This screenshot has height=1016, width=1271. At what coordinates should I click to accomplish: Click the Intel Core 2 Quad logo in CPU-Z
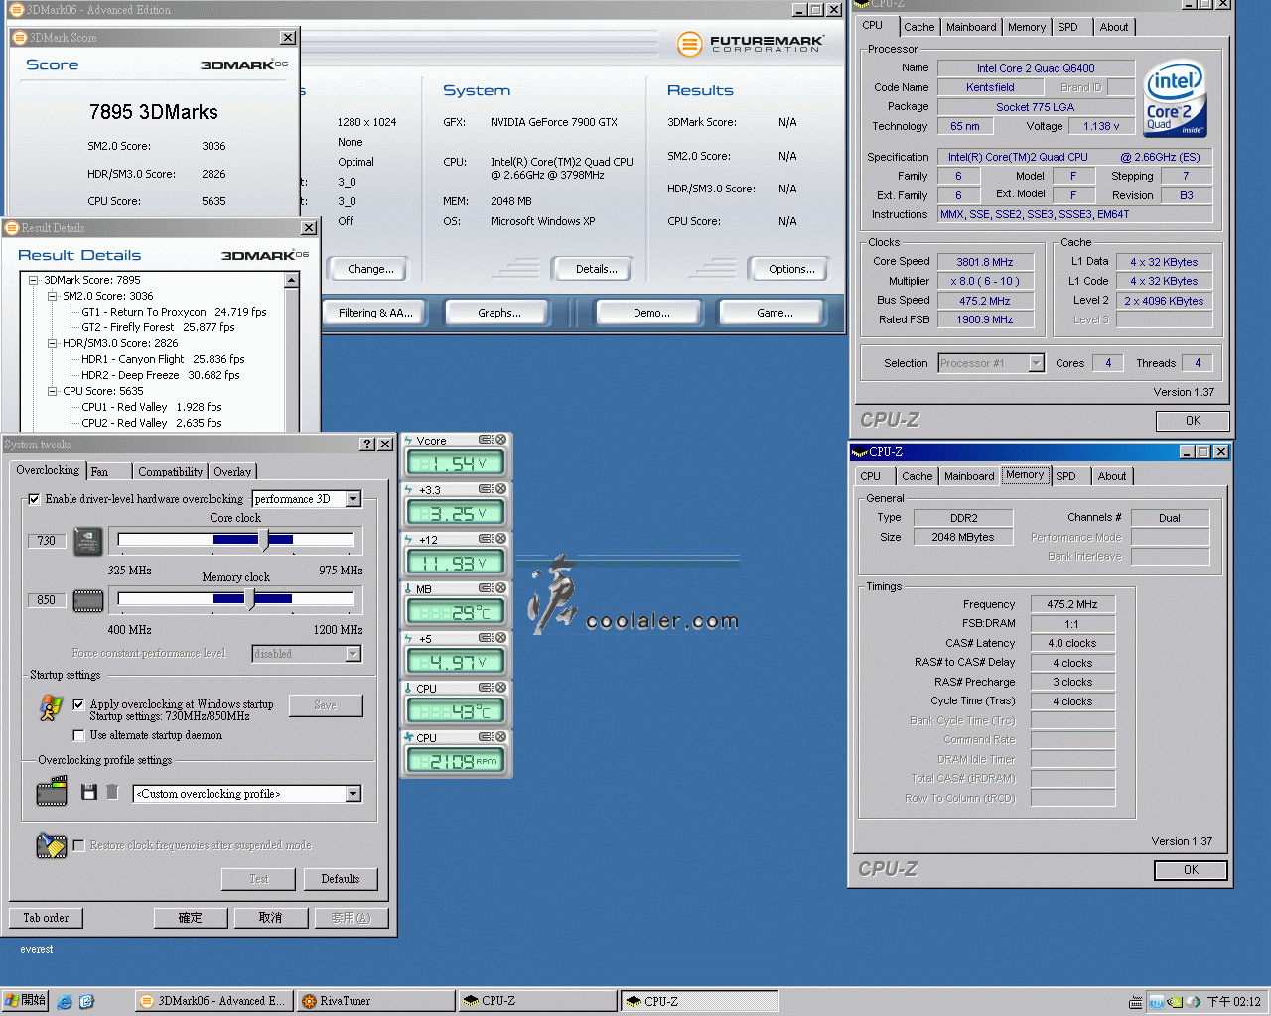[1174, 98]
